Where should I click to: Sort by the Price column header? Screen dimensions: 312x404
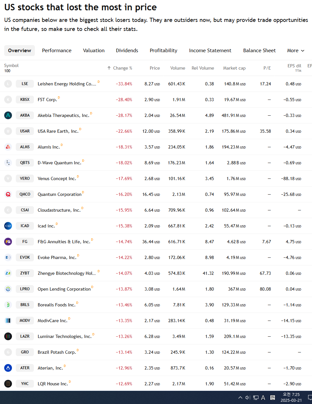coord(155,68)
